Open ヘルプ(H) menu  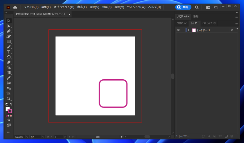[154, 7]
